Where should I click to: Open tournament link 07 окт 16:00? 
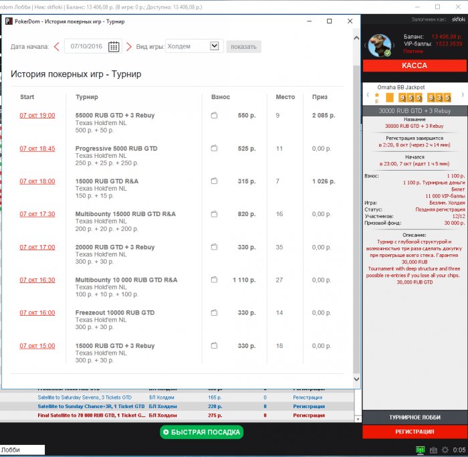pyautogui.click(x=37, y=312)
